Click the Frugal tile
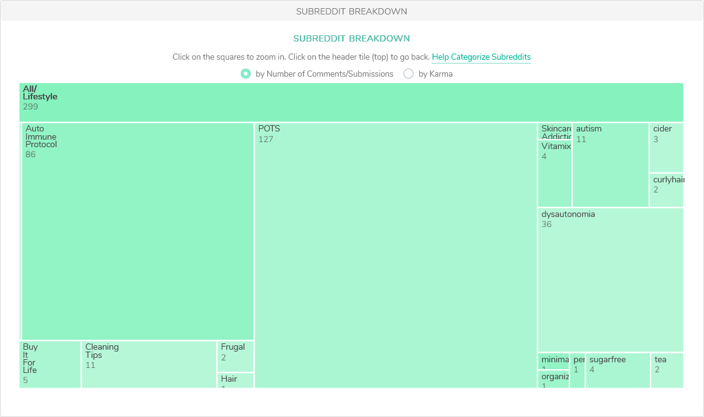This screenshot has width=704, height=417. pos(235,357)
